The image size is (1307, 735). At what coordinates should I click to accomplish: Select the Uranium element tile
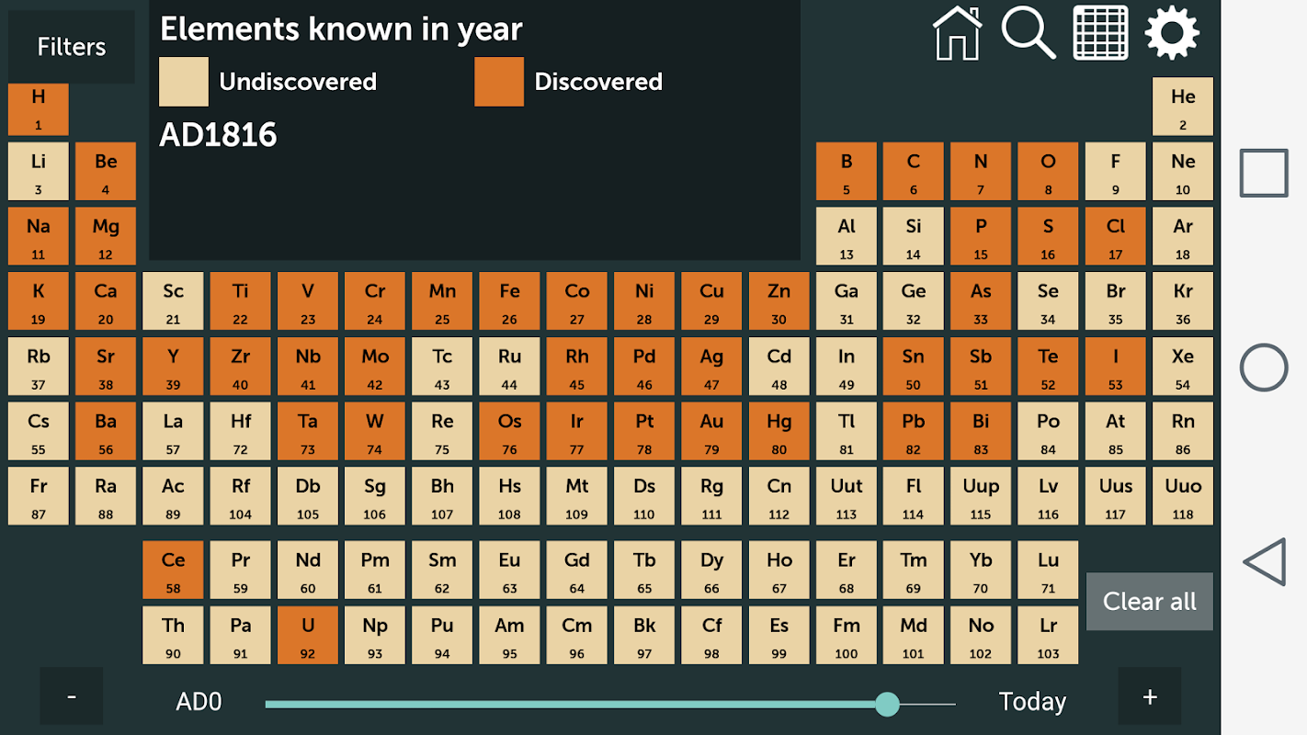308,635
